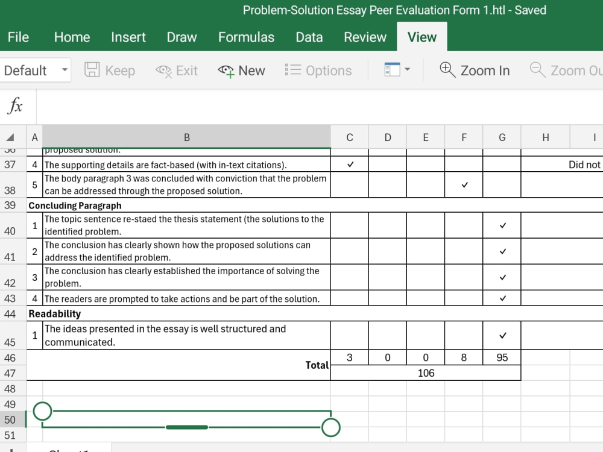This screenshot has height=452, width=603.
Task: Select column H header
Action: 545,137
